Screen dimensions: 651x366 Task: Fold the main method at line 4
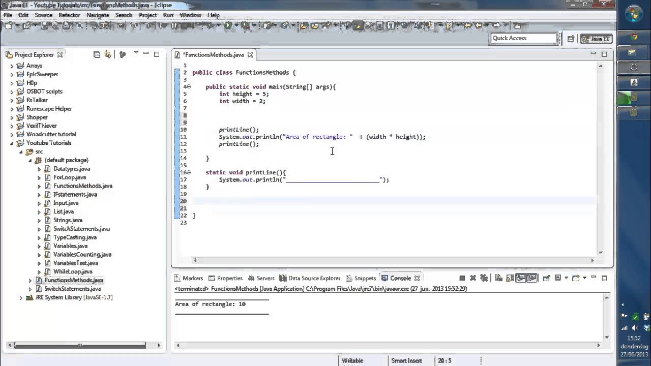tap(189, 87)
